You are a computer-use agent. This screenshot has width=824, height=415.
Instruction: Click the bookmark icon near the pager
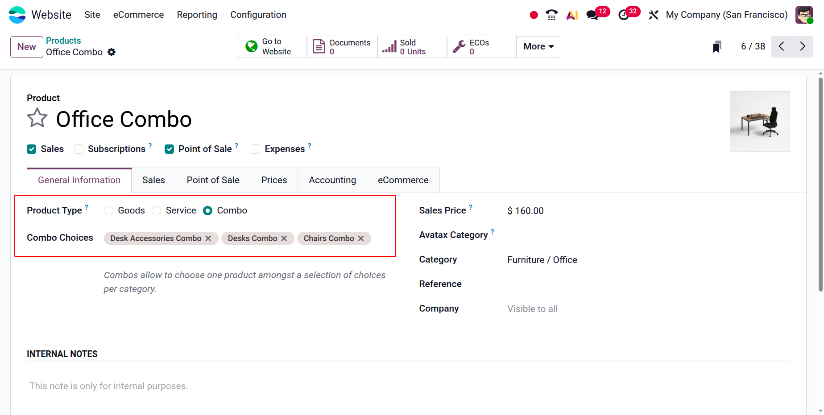tap(717, 47)
